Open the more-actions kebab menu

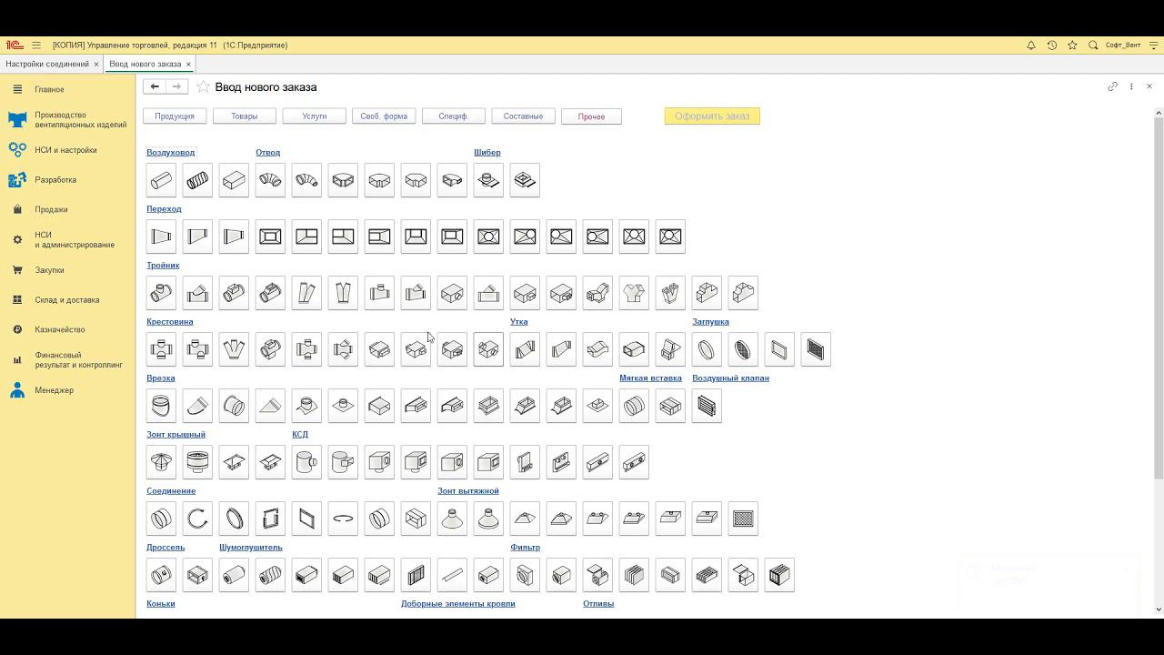click(x=1131, y=86)
